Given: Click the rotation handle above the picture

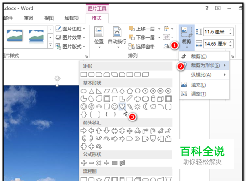Looking at the screenshot, I should click(x=57, y=78).
